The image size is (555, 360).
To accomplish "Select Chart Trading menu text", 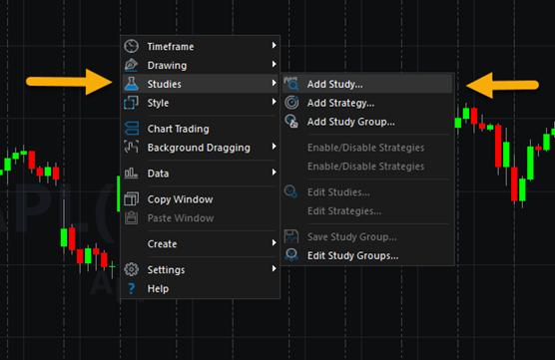I will click(x=178, y=129).
